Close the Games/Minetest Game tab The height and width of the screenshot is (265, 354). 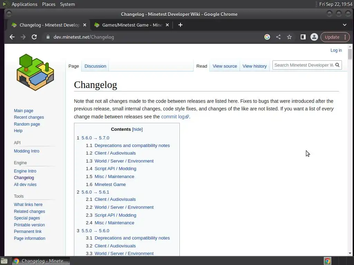[x=167, y=25]
